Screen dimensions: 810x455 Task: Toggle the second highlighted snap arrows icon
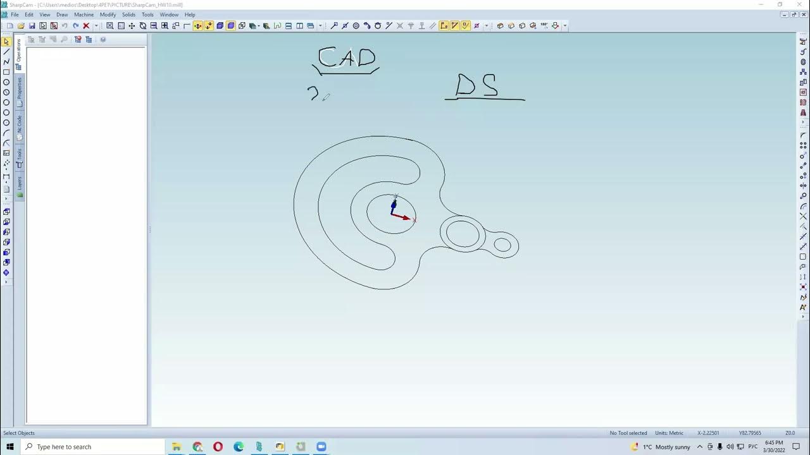209,26
